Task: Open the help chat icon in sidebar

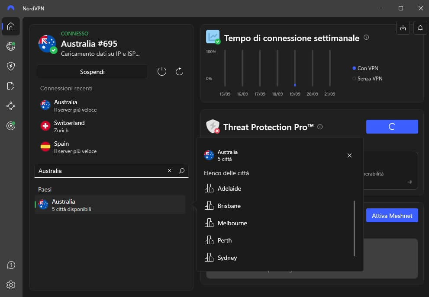Action: pos(11,265)
